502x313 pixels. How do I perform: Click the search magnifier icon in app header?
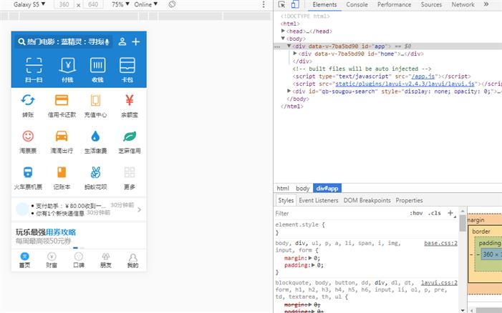point(21,41)
